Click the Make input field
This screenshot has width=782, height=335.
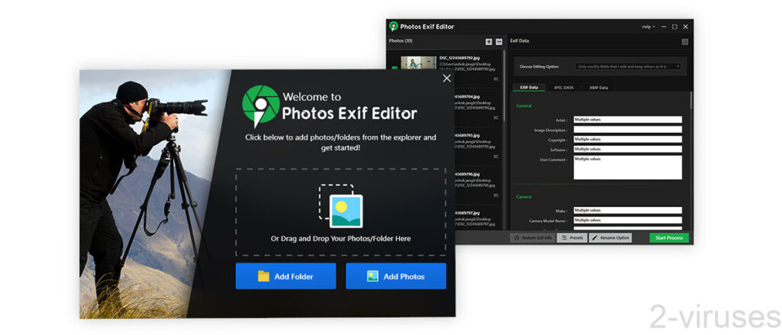[x=628, y=211]
